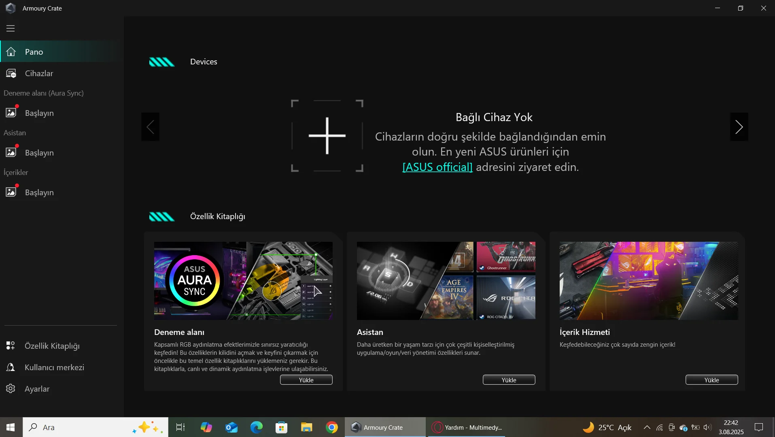
Task: Open Cihazlar in the sidebar
Action: click(62, 73)
